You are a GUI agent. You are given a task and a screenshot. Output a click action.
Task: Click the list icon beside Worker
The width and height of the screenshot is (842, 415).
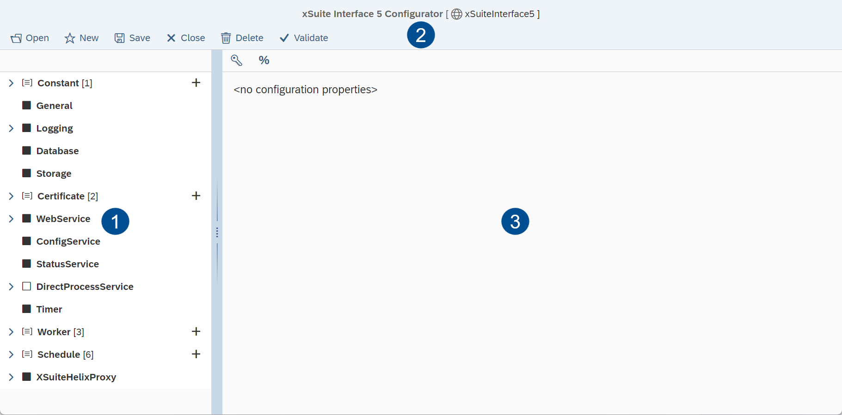(27, 331)
